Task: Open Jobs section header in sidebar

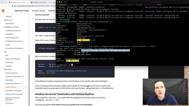Action: (5, 52)
